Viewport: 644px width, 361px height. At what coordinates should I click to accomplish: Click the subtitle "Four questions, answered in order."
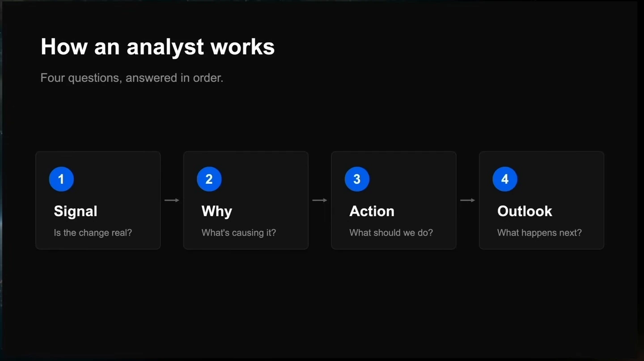pyautogui.click(x=131, y=78)
